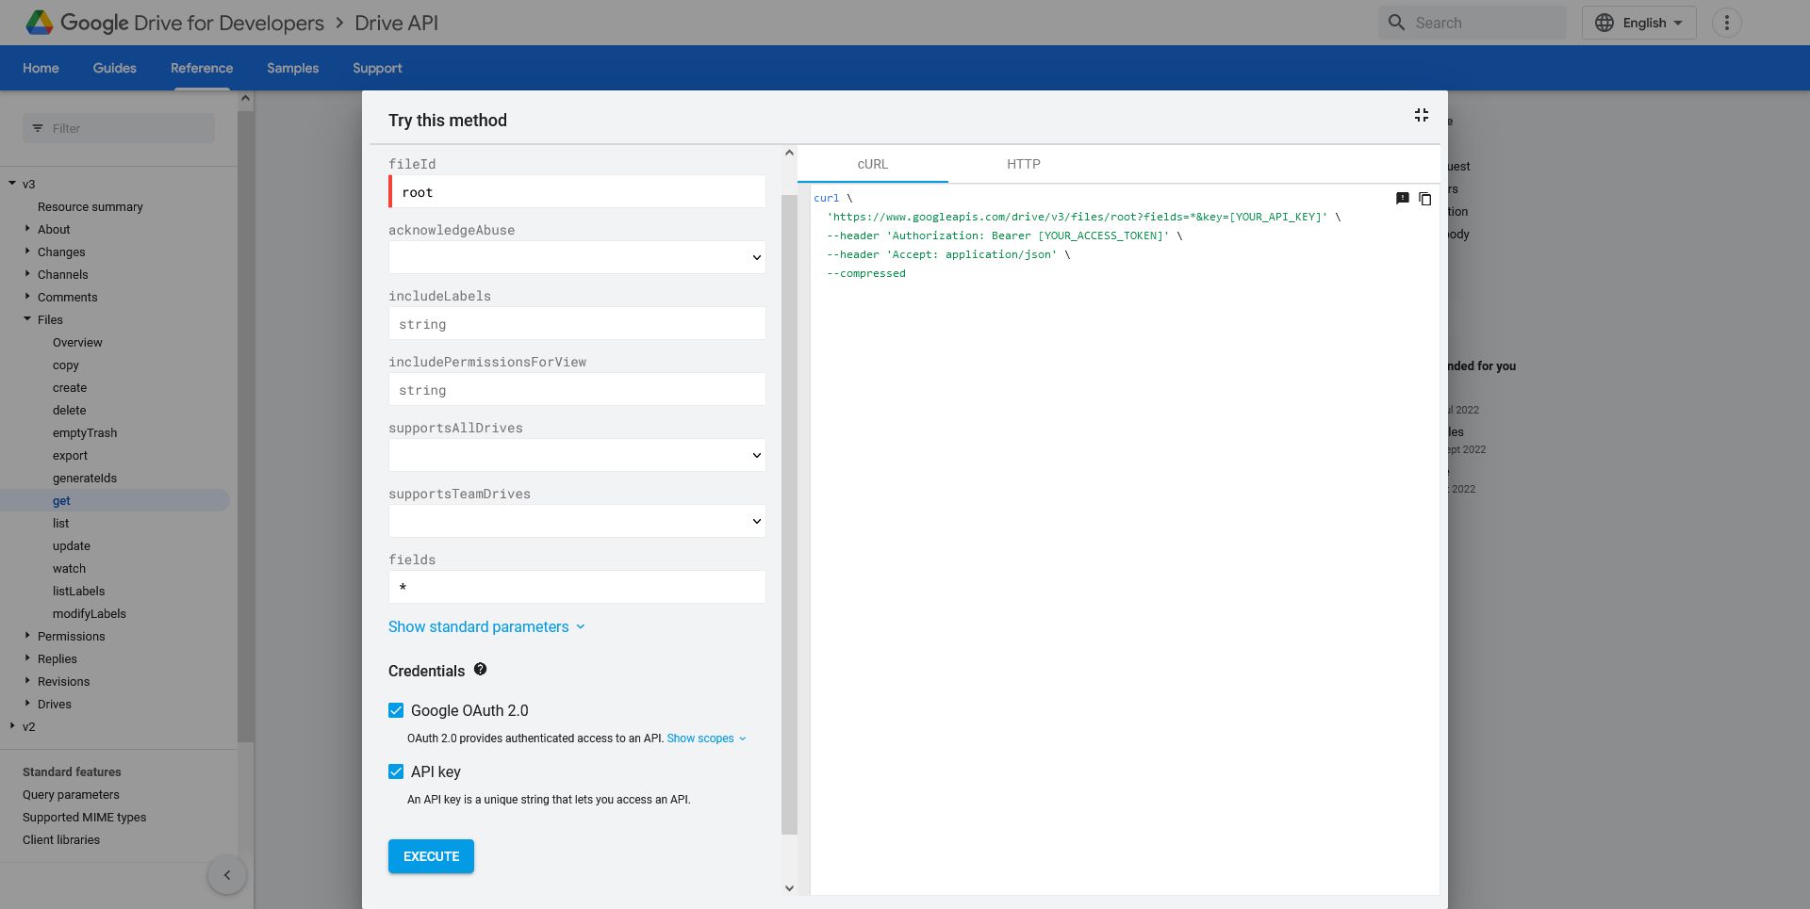Image resolution: width=1810 pixels, height=909 pixels.
Task: Click the filter icon in the sidebar
Action: (38, 128)
